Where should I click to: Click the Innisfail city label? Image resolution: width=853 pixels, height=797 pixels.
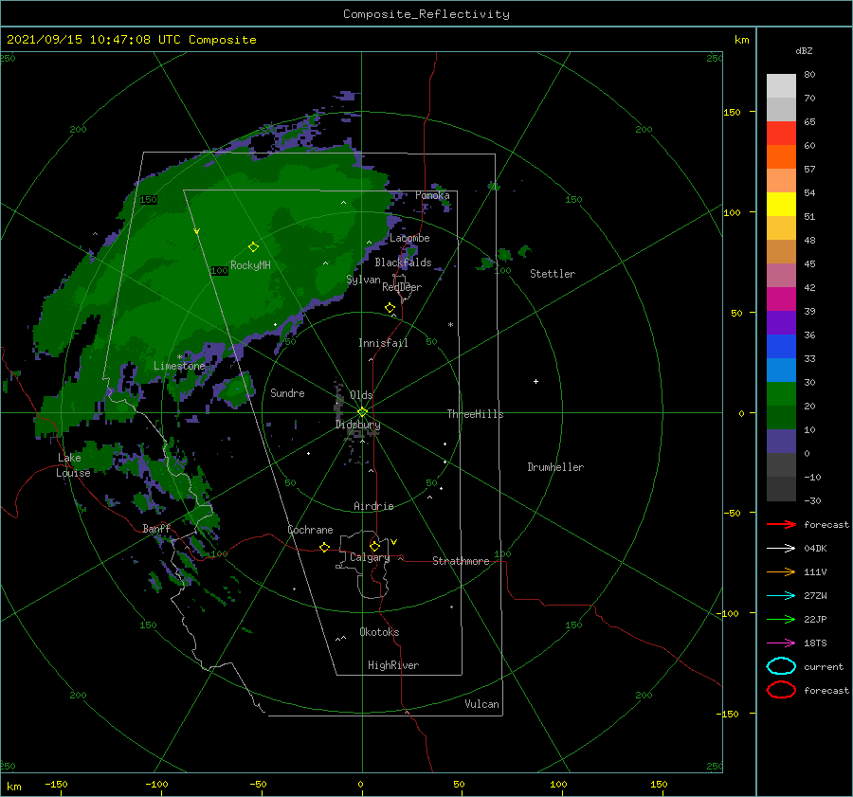383,343
